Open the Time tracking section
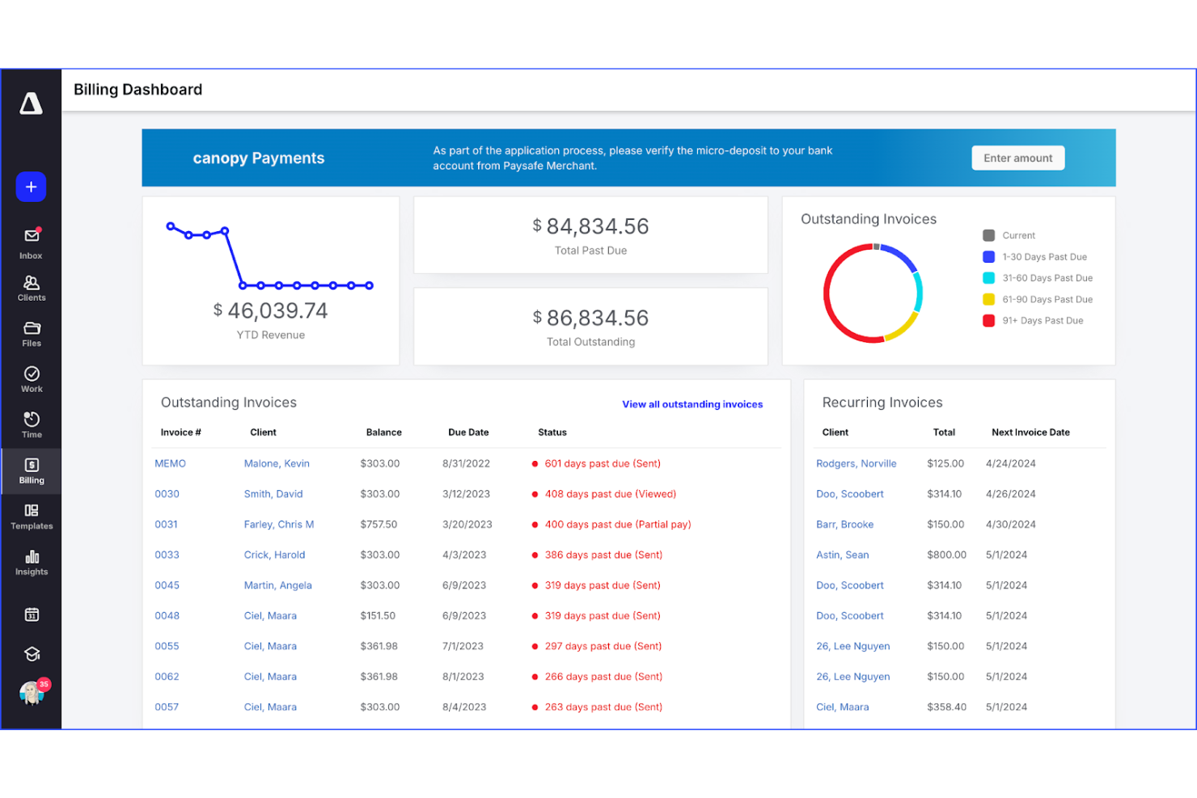The image size is (1197, 798). [32, 425]
